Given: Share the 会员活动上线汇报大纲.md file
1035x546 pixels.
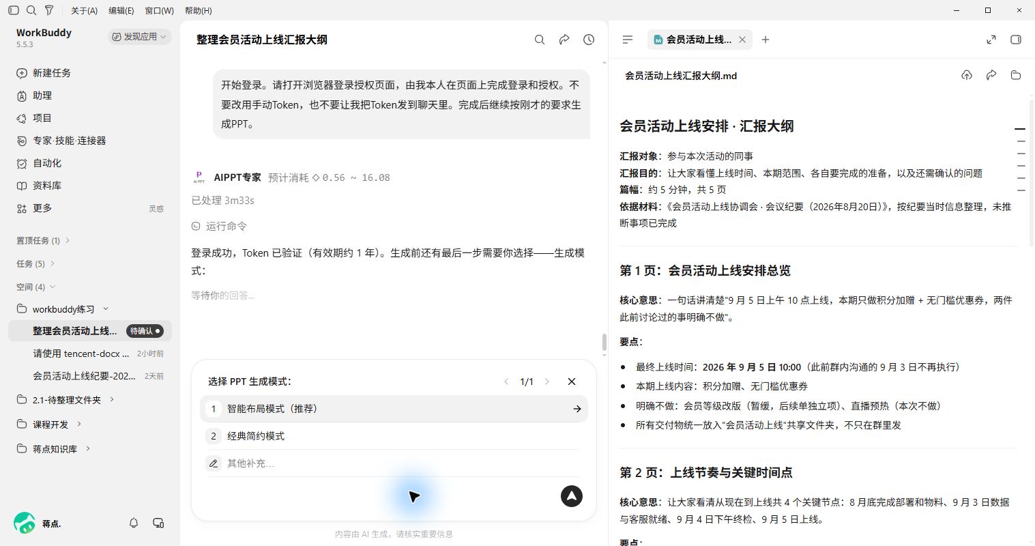Looking at the screenshot, I should pos(991,75).
